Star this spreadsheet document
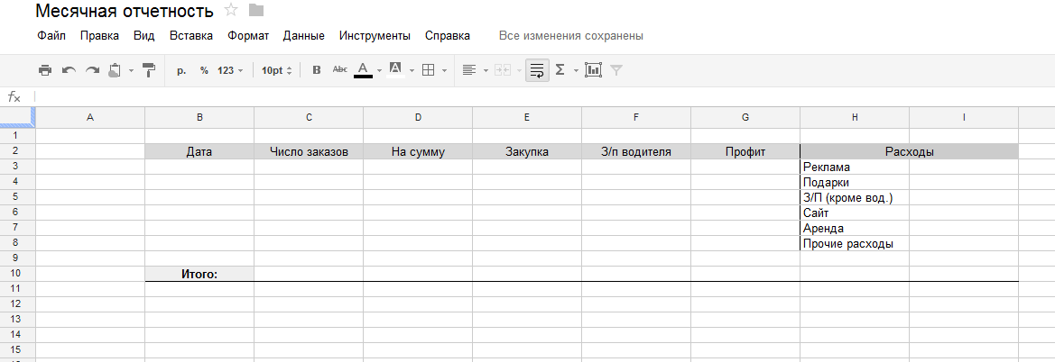 [x=231, y=11]
